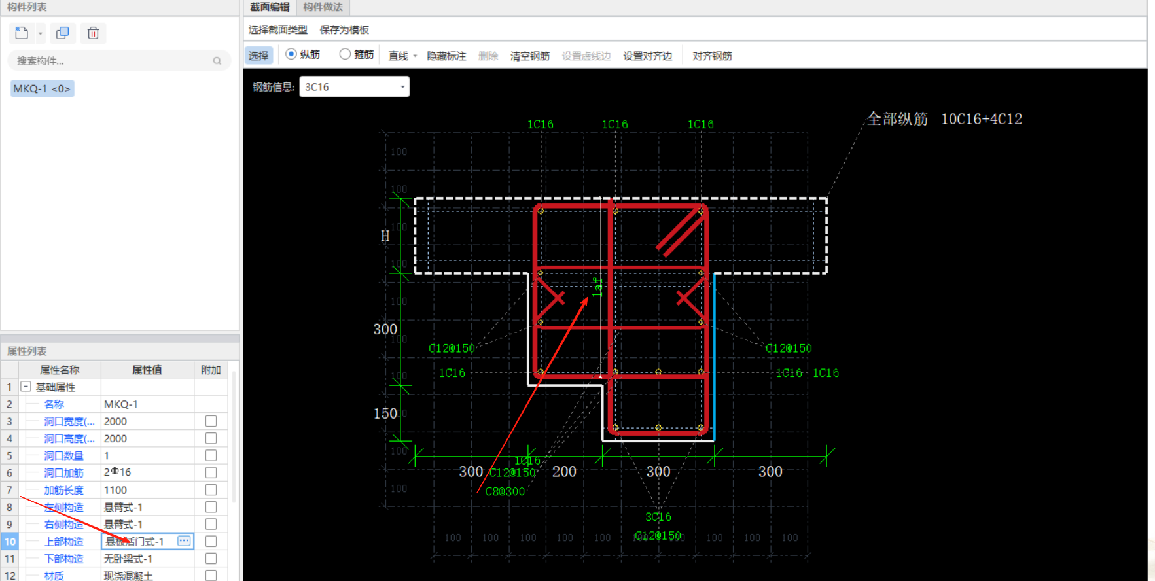Click the 全部纵筋 10C16+4C12 annotation
The image size is (1155, 581).
[x=944, y=119]
